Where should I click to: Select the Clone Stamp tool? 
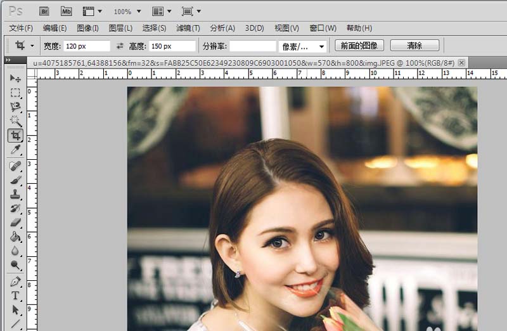(16, 194)
